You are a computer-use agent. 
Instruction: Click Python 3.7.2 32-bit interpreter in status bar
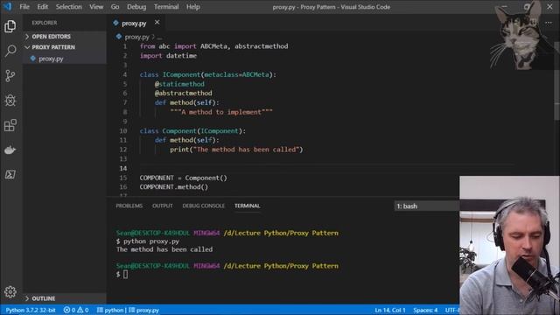tap(31, 310)
